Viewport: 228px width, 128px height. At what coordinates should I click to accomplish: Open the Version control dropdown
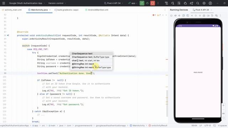[x=57, y=3]
